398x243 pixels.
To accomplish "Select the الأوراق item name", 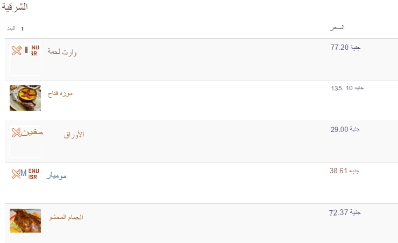I will (74, 135).
